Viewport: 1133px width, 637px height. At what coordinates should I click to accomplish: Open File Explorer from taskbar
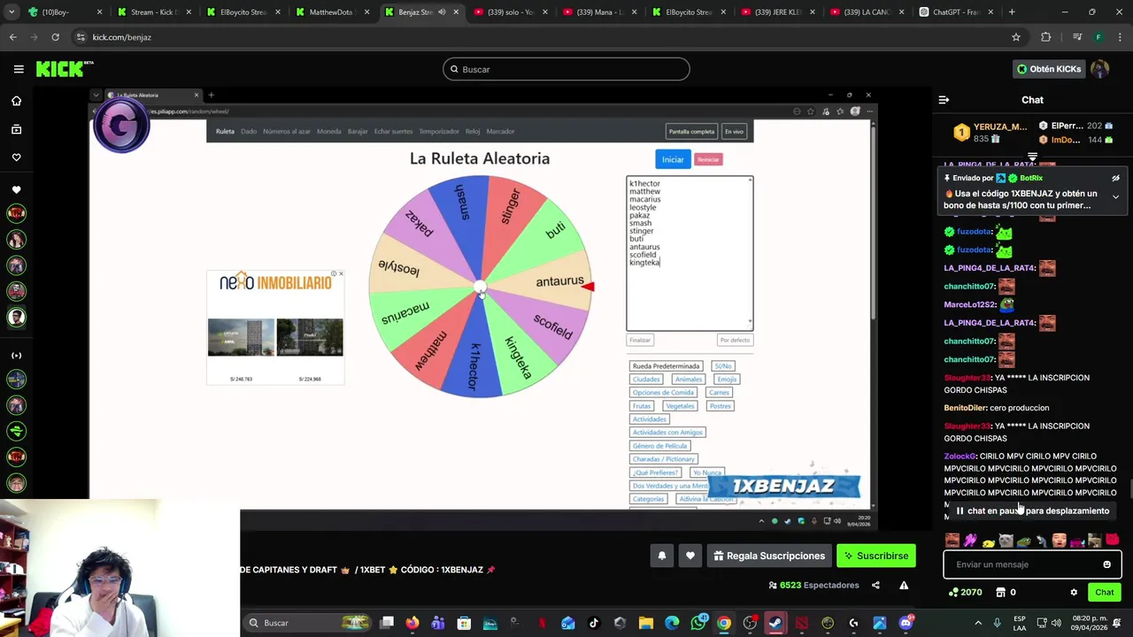pos(646,623)
